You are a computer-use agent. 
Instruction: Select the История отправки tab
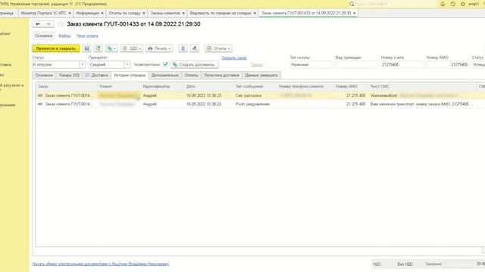(x=130, y=76)
